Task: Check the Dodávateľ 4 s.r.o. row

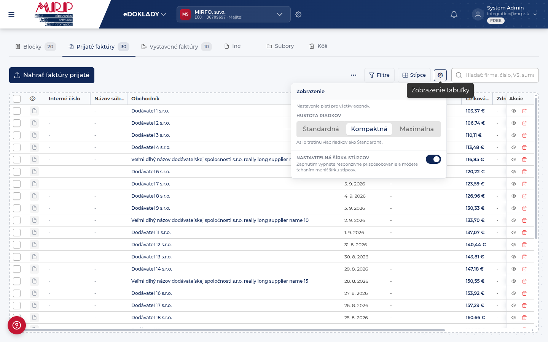Action: 17,147
